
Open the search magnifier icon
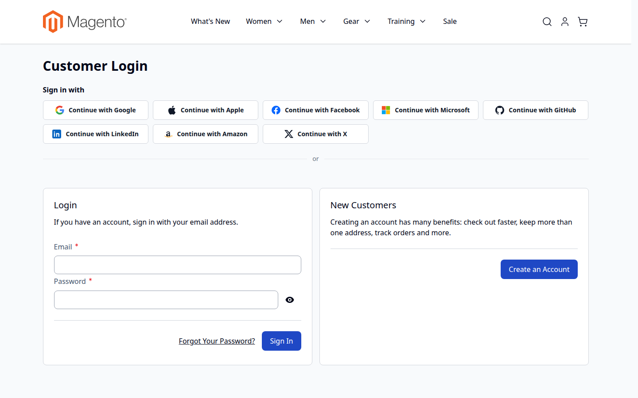point(547,22)
